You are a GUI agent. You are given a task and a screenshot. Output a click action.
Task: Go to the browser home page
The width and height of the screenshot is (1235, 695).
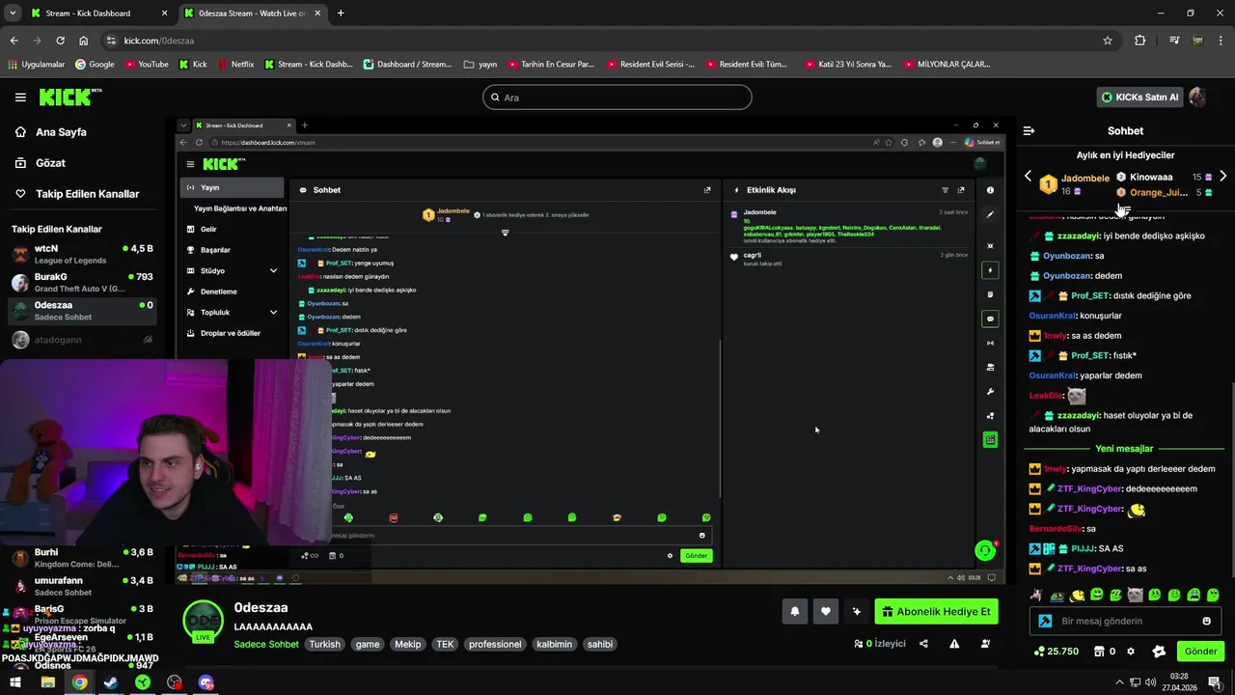84,41
